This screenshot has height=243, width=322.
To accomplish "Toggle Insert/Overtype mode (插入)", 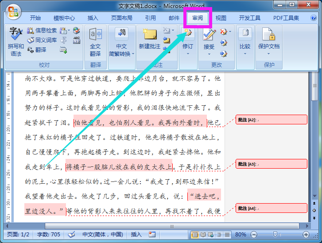I will (x=136, y=234).
